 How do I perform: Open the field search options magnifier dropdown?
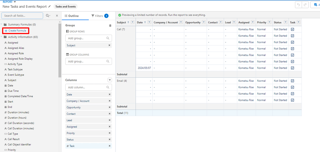click(48, 16)
